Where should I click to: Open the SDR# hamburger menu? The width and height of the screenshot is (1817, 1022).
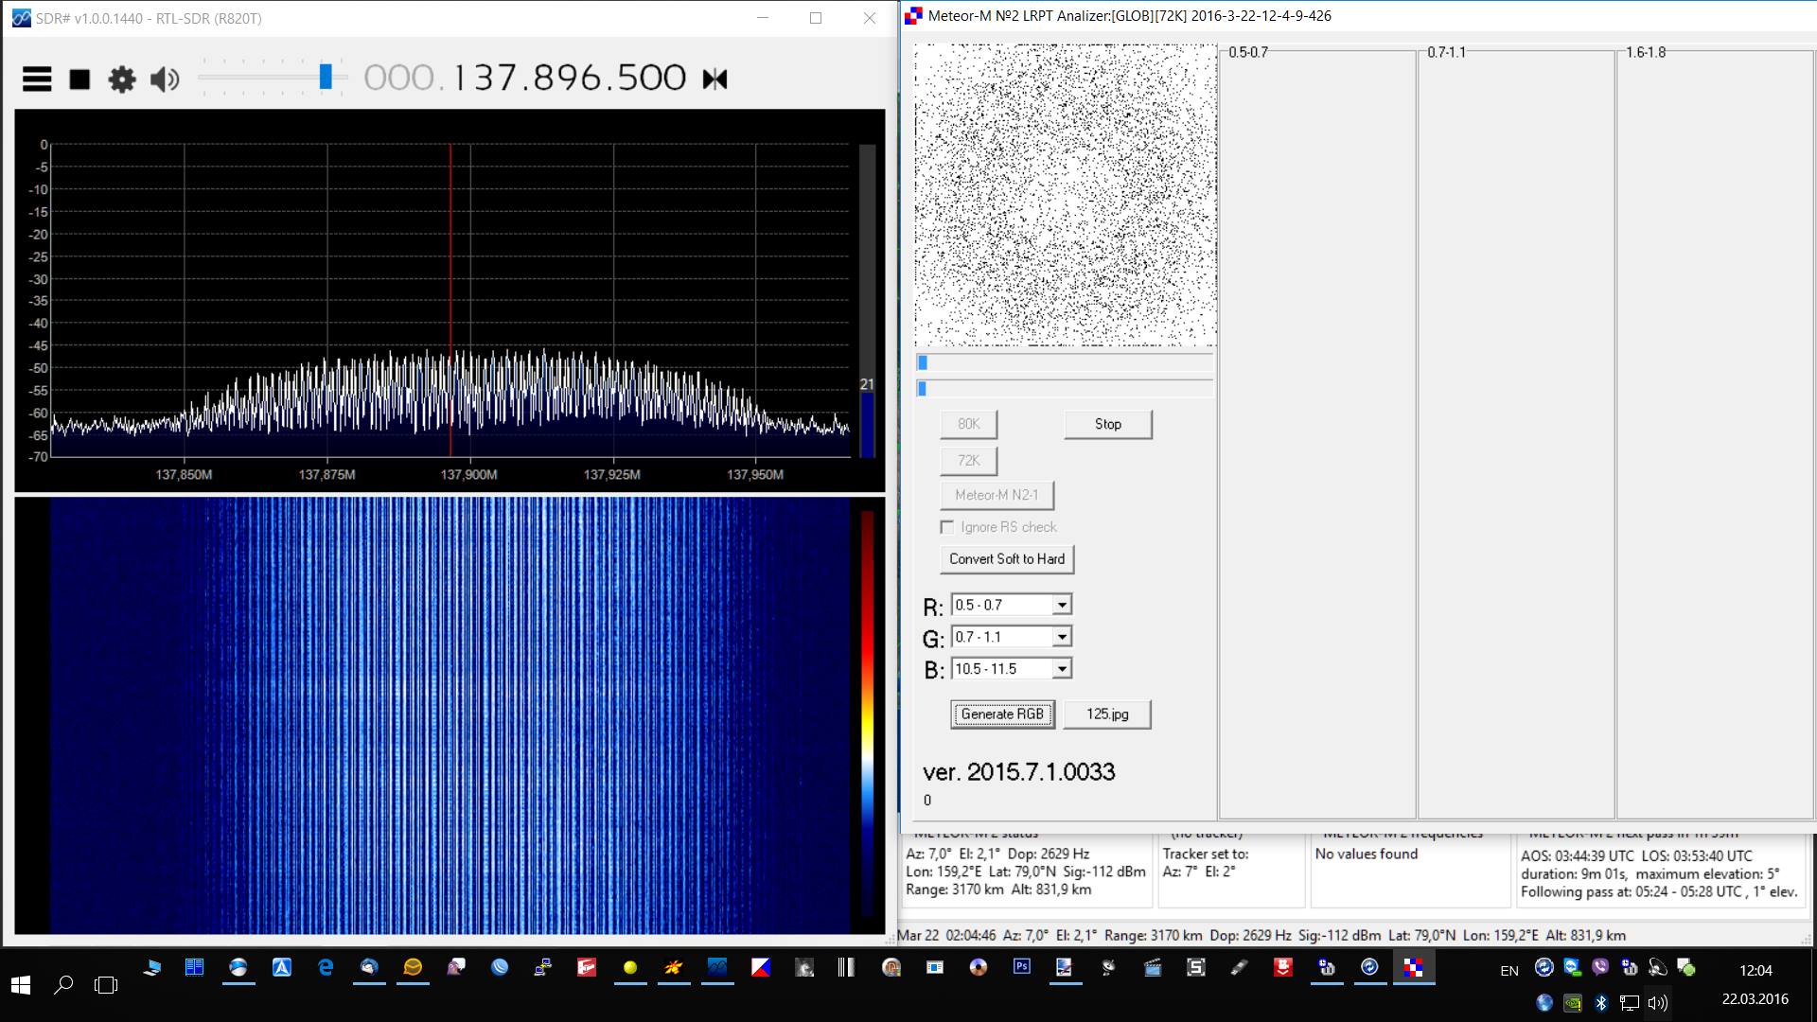click(37, 79)
